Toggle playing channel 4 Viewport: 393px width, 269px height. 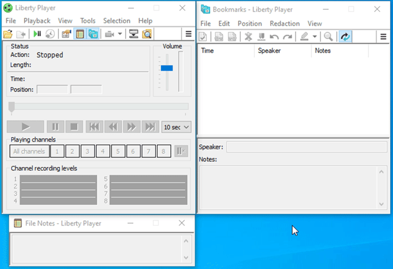(103, 151)
